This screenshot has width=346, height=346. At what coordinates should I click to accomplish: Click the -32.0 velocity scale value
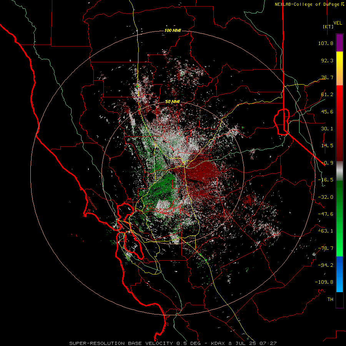[326, 197]
